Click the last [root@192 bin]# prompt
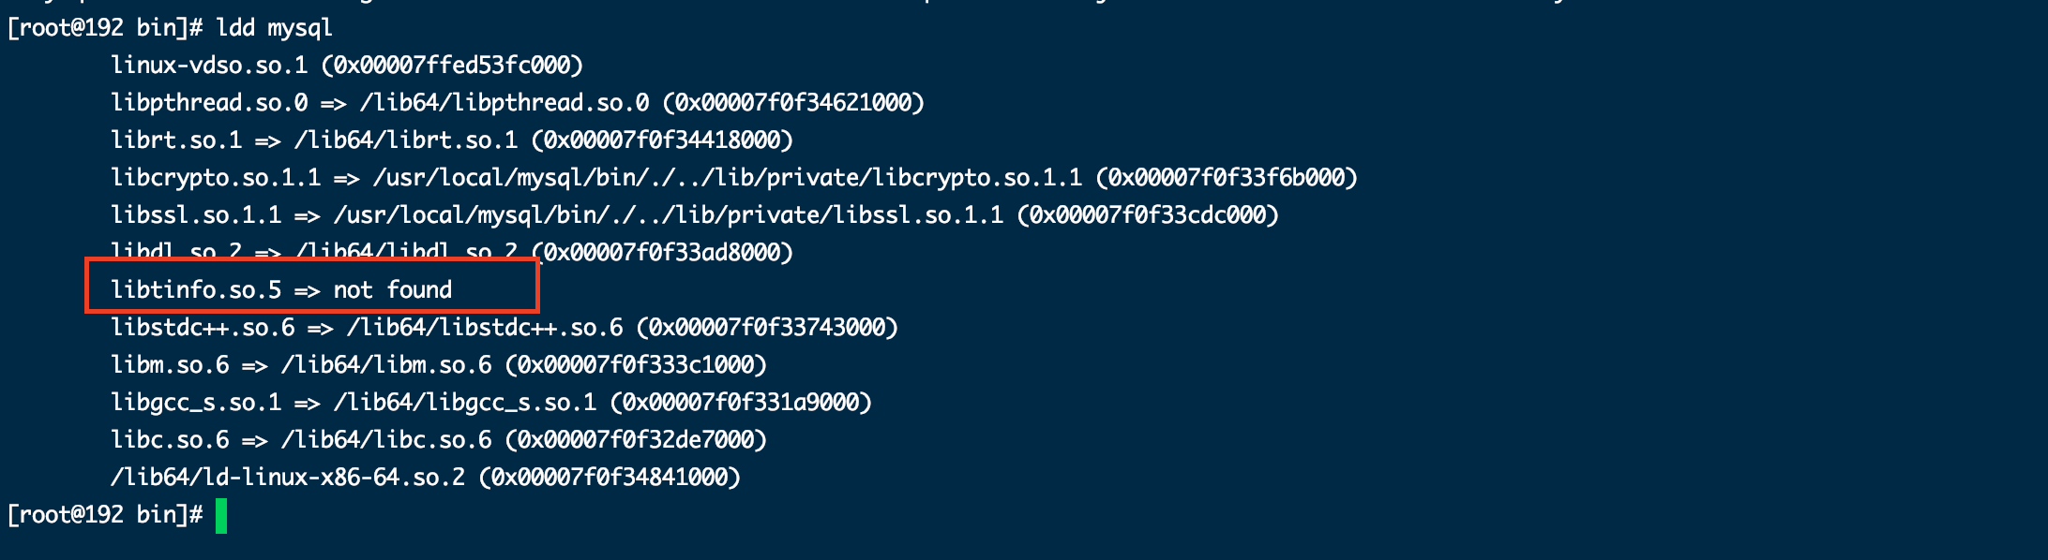 point(105,515)
